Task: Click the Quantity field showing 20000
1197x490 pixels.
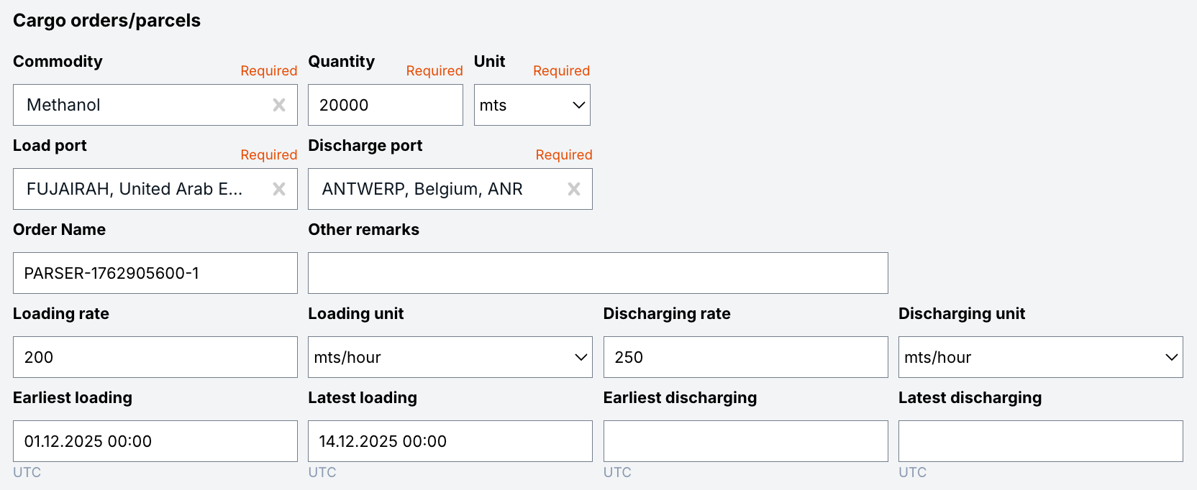Action: [x=385, y=105]
